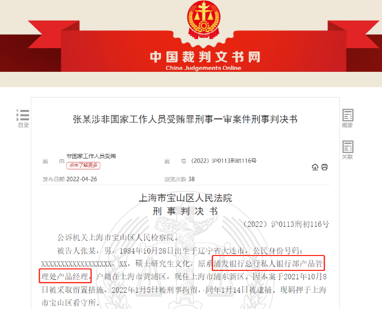Open the 概要 summary panel icon

point(348,118)
